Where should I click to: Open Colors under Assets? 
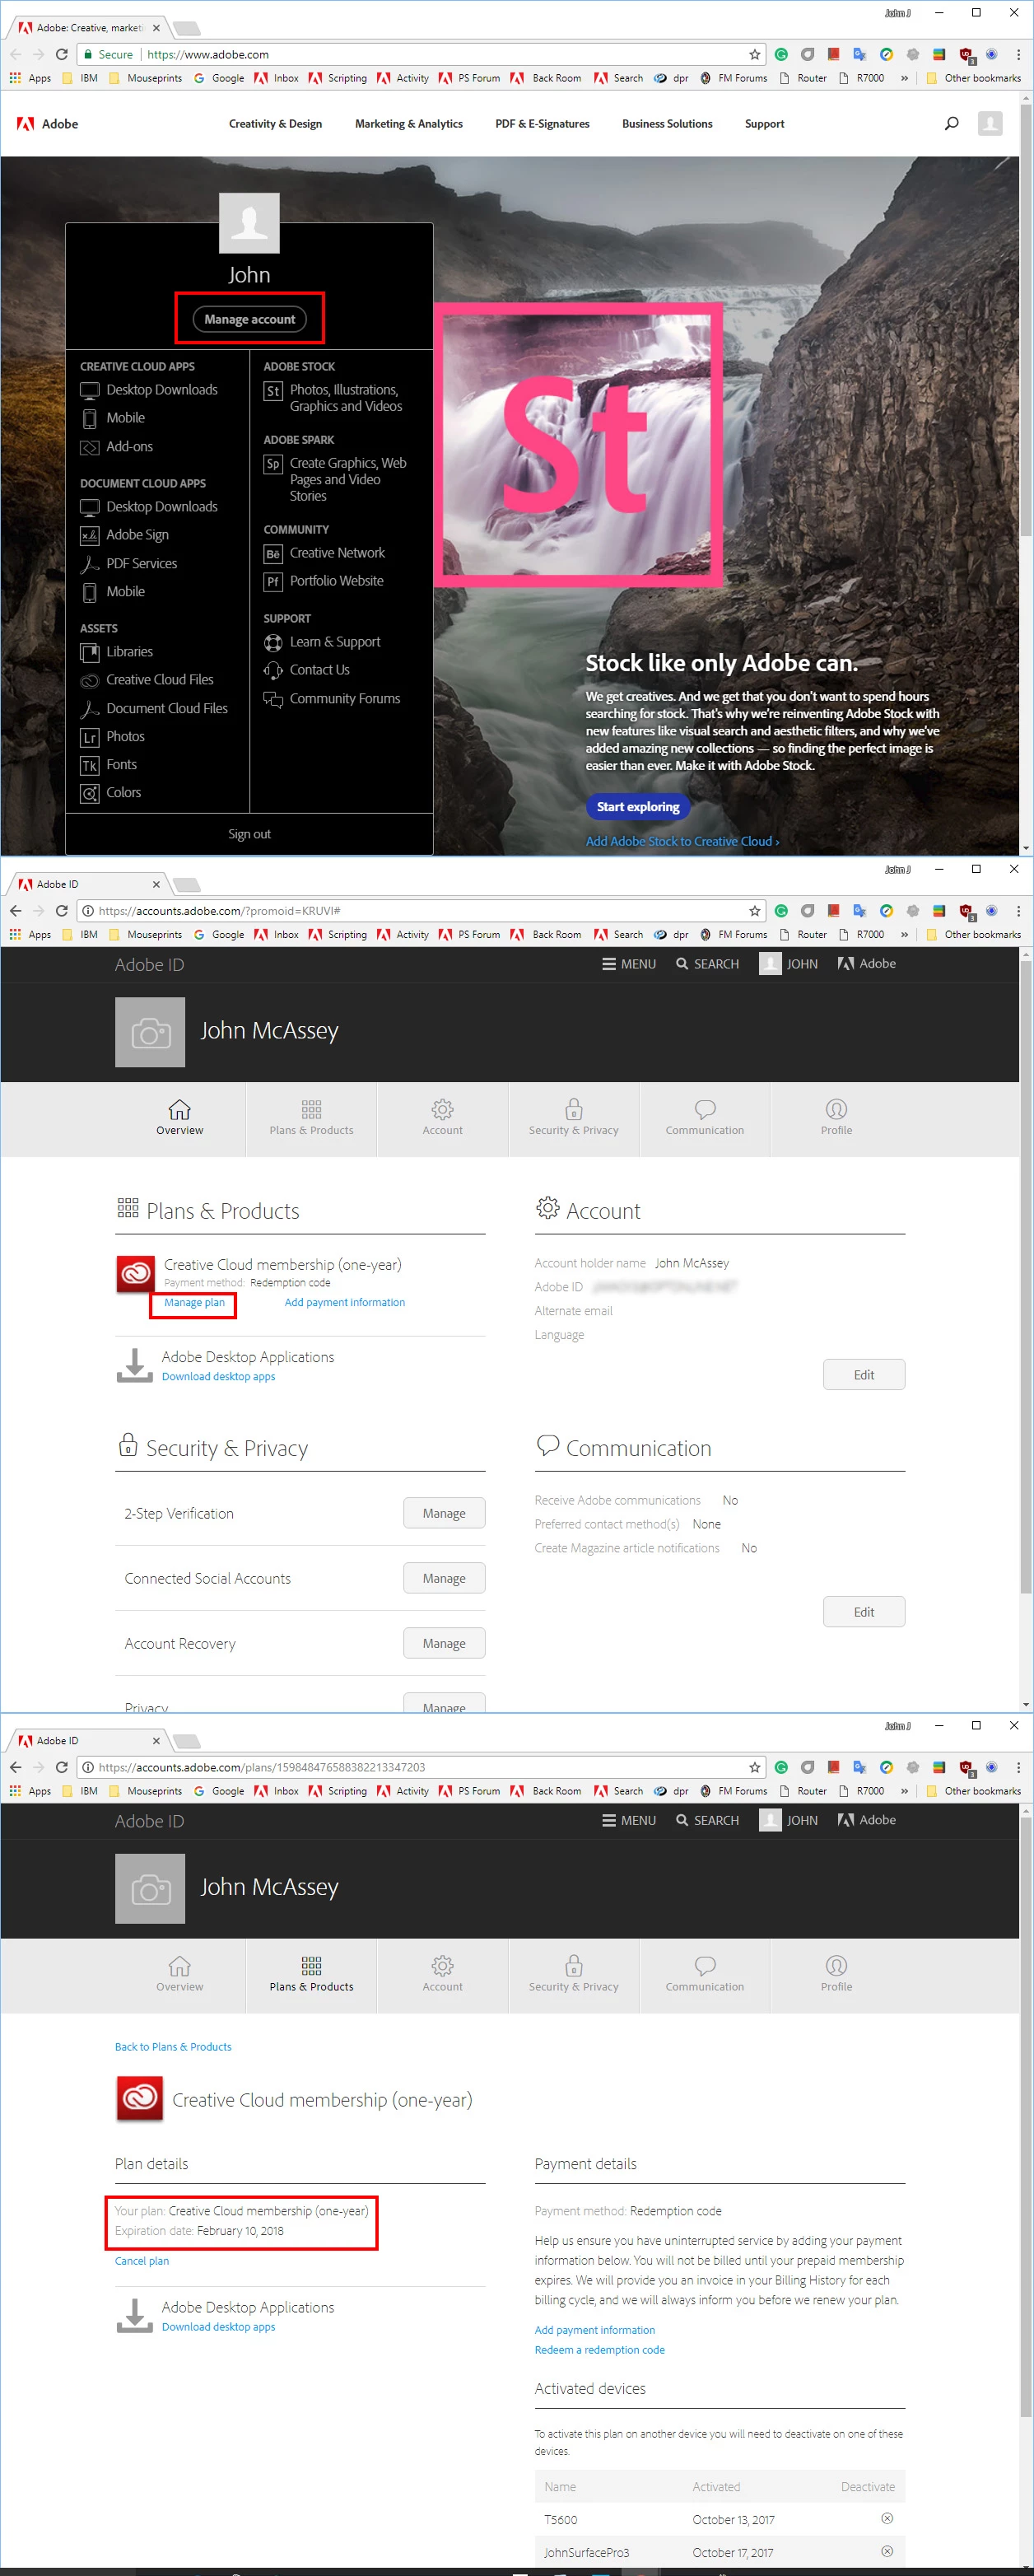111,793
